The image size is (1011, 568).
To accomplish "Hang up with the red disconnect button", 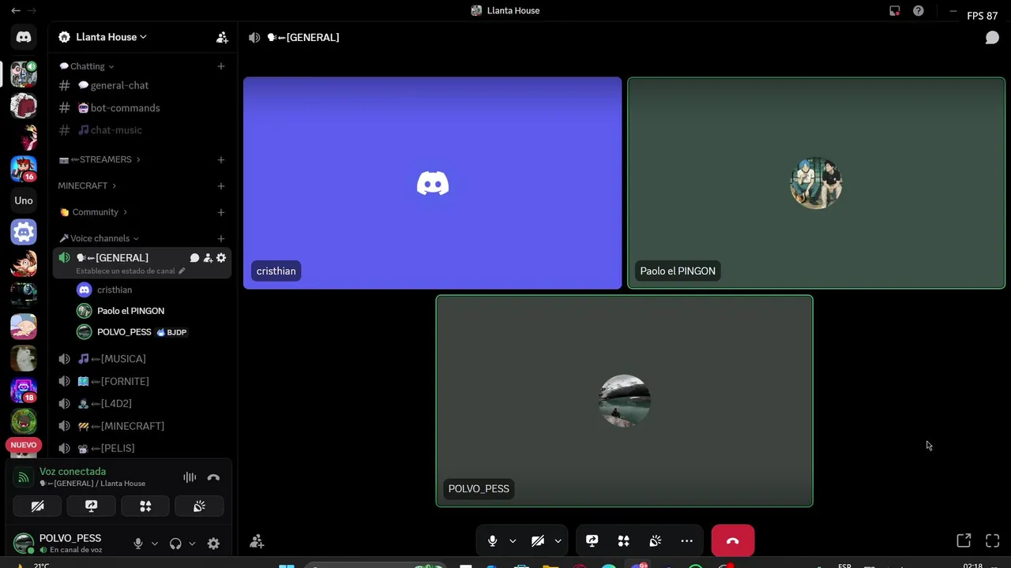I will click(732, 541).
